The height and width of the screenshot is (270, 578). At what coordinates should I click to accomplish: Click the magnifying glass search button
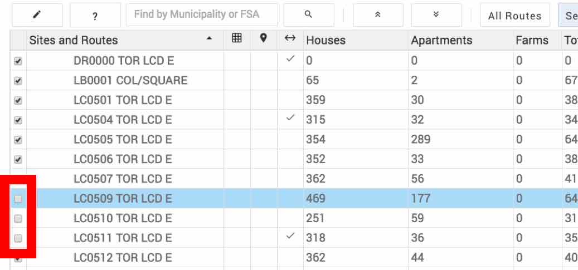click(x=308, y=15)
